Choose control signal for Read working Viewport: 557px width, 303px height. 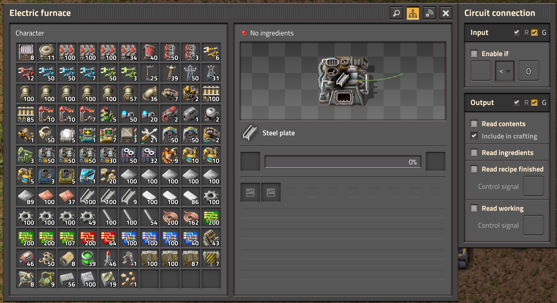pos(533,225)
